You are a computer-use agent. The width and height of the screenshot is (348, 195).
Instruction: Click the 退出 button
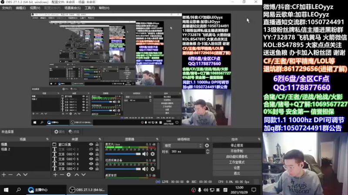237,173
